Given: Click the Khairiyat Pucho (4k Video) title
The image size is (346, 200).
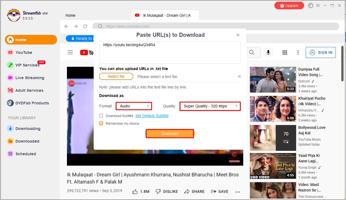Looking at the screenshot, I should tap(312, 101).
